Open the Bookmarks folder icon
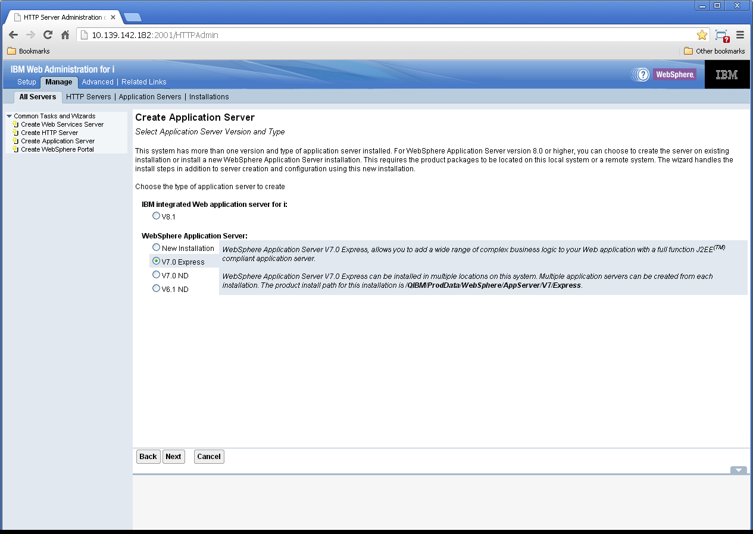The width and height of the screenshot is (753, 534). coord(12,51)
